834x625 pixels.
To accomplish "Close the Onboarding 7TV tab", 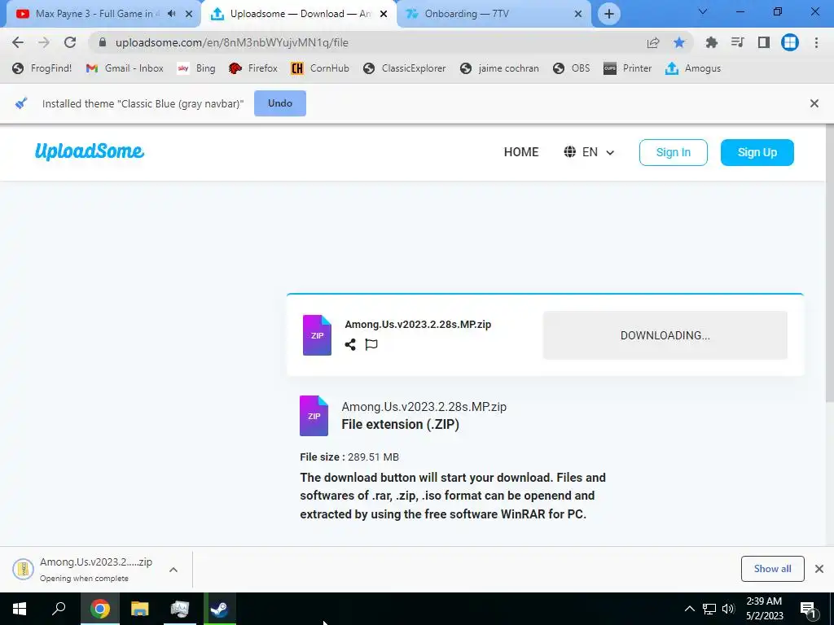I will (x=578, y=14).
